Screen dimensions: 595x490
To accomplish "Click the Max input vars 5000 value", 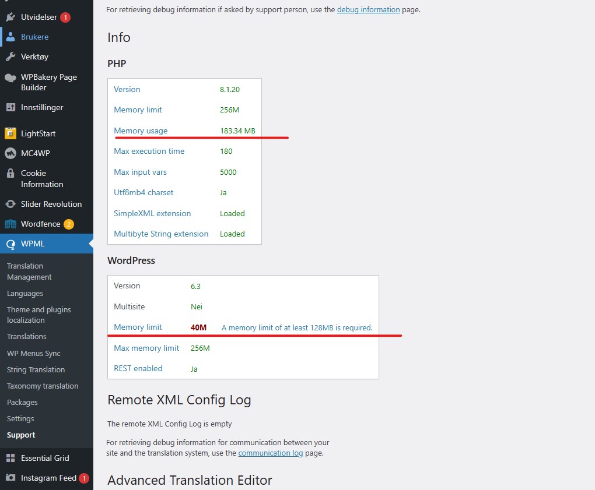I will tap(228, 172).
